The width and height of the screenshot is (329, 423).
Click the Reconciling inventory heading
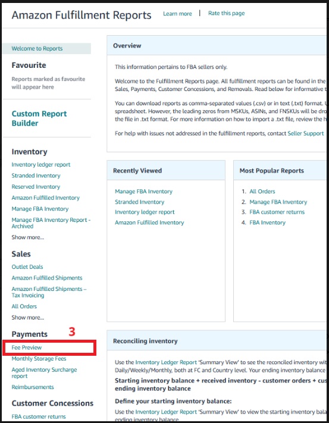(x=145, y=341)
